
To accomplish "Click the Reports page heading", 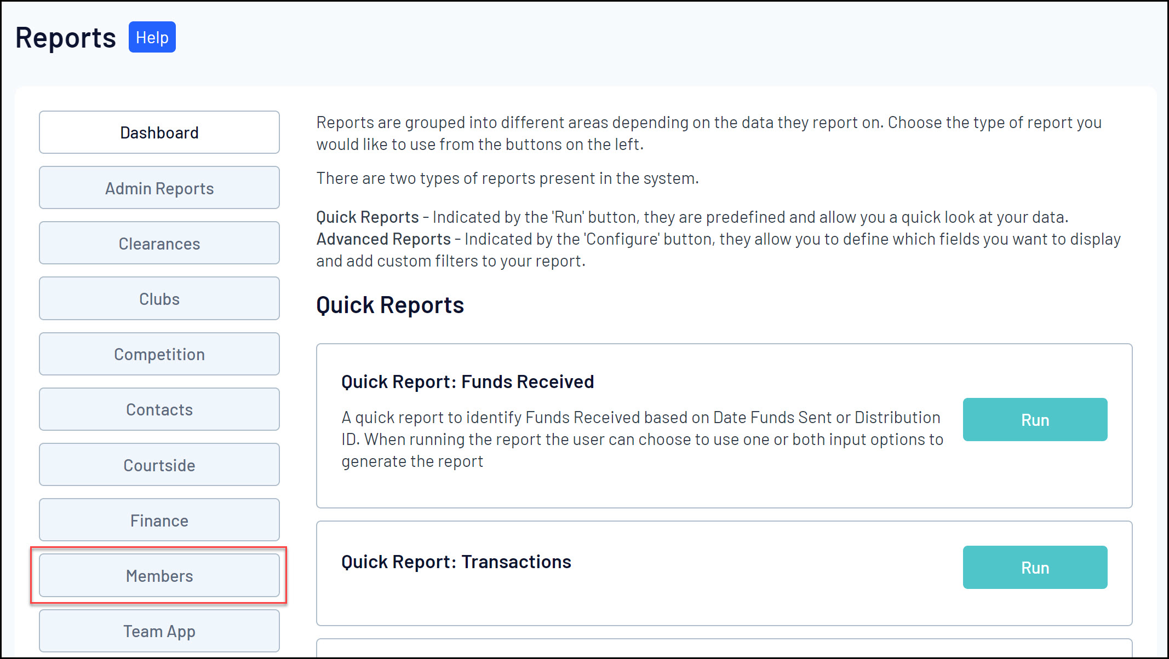I will click(x=66, y=38).
